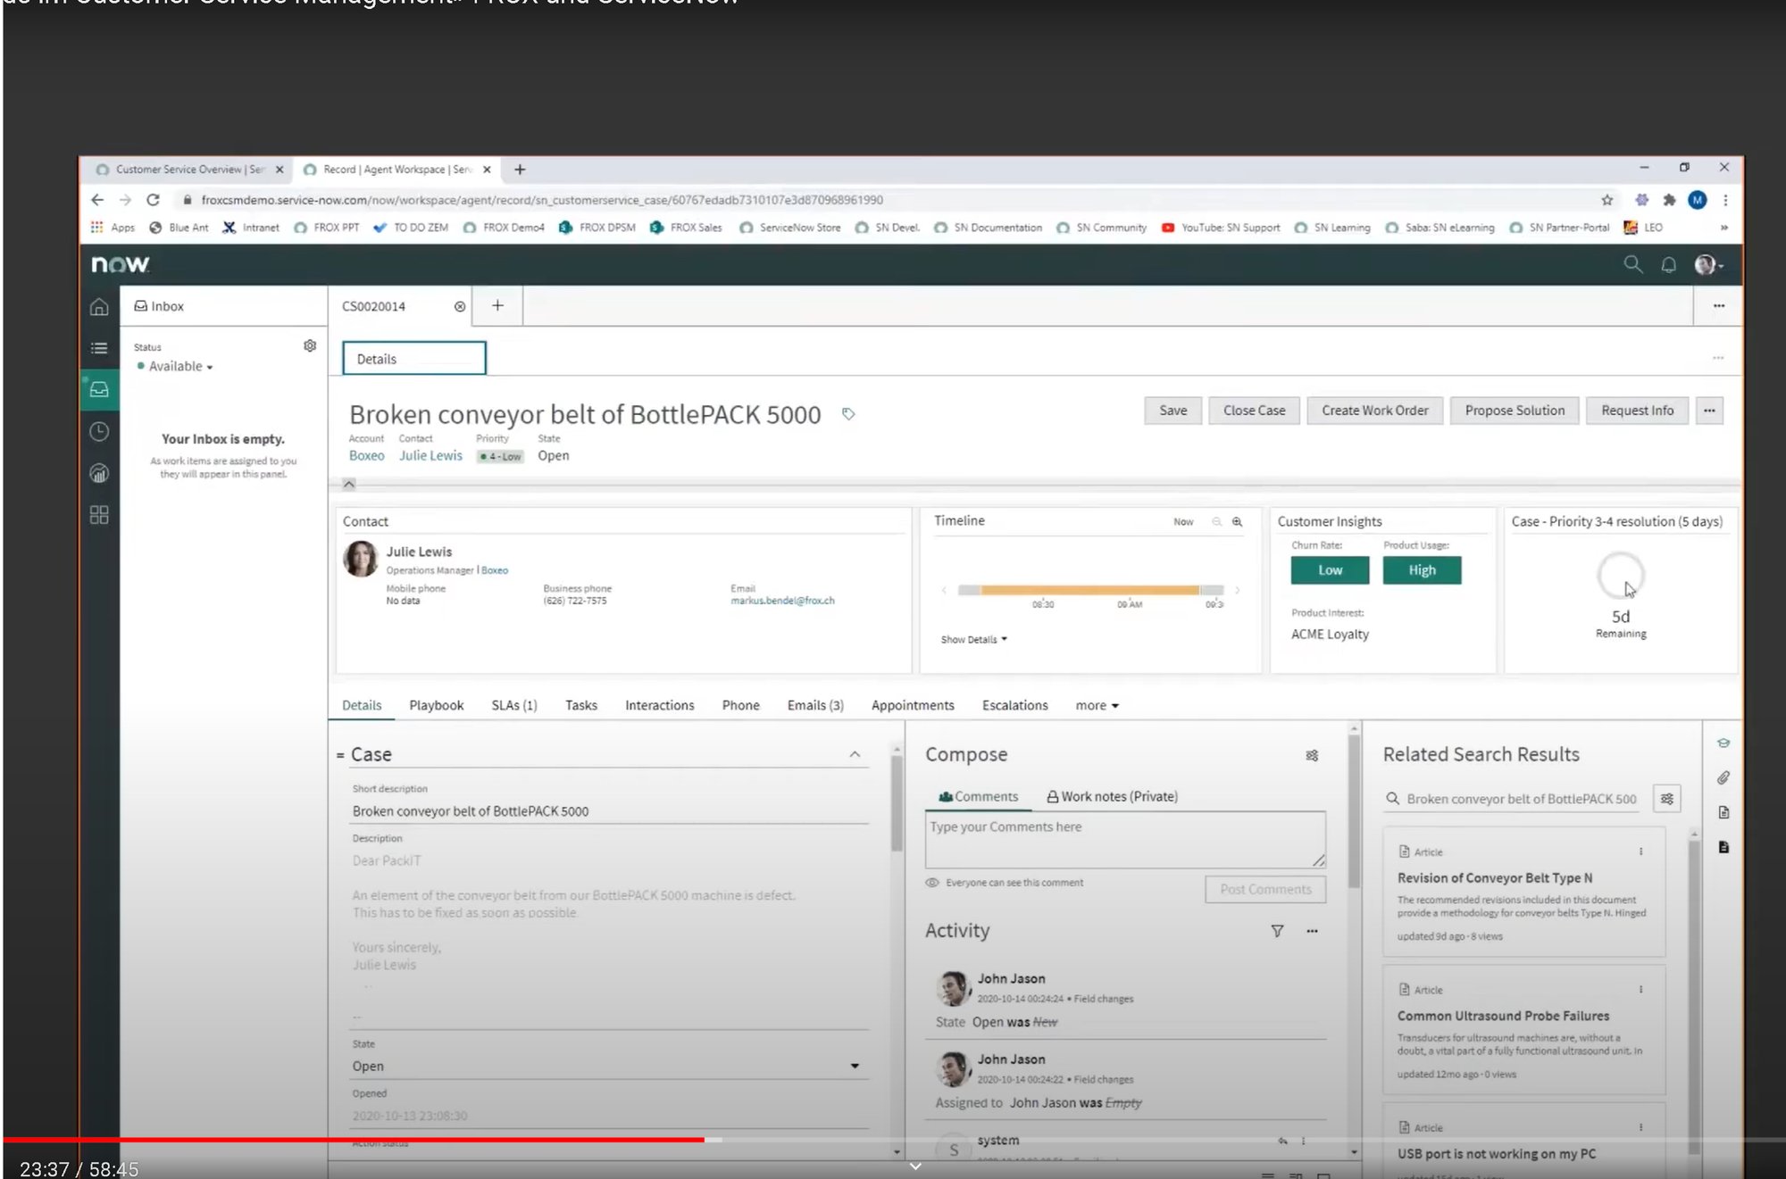The height and width of the screenshot is (1179, 1786).
Task: Select the Comments compose tab
Action: [977, 796]
